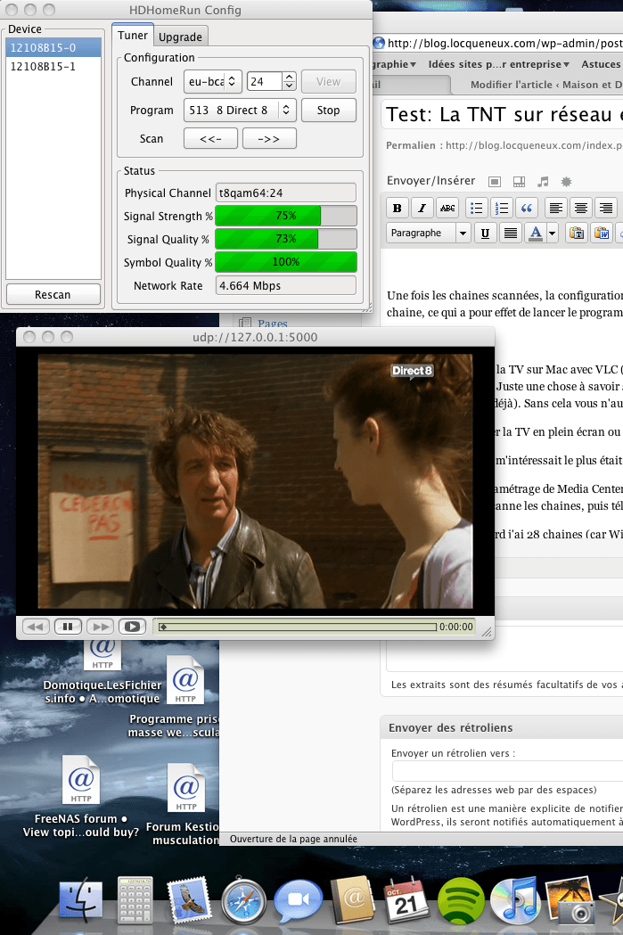Open iTunes from the Dock
623x935 pixels.
tap(515, 900)
